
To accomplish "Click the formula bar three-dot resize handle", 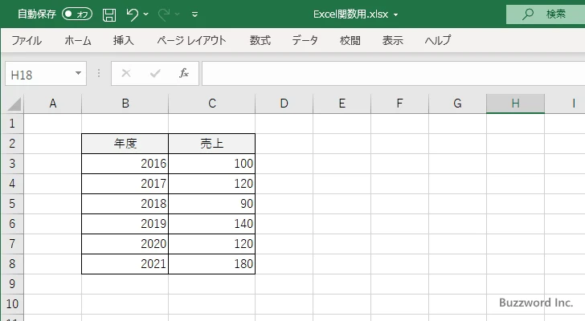I will click(99, 73).
